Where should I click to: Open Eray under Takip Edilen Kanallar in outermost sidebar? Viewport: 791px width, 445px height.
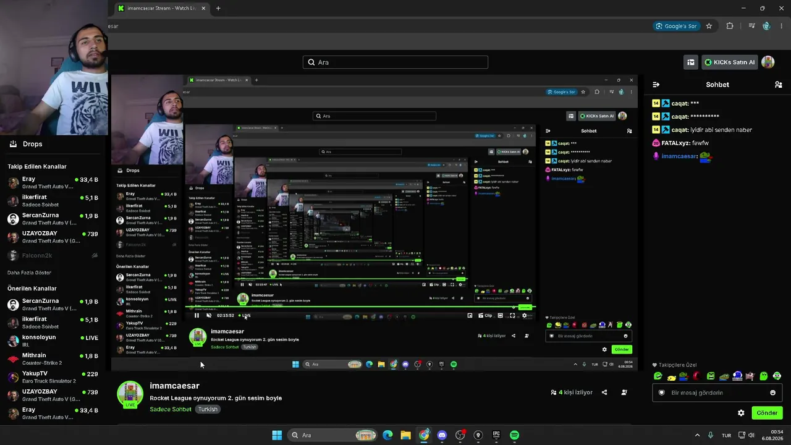(x=53, y=183)
